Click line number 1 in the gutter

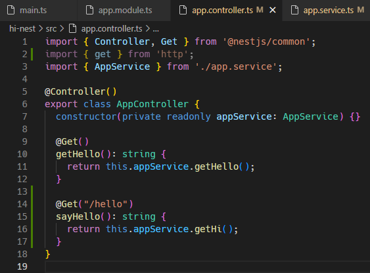pyautogui.click(x=25, y=42)
